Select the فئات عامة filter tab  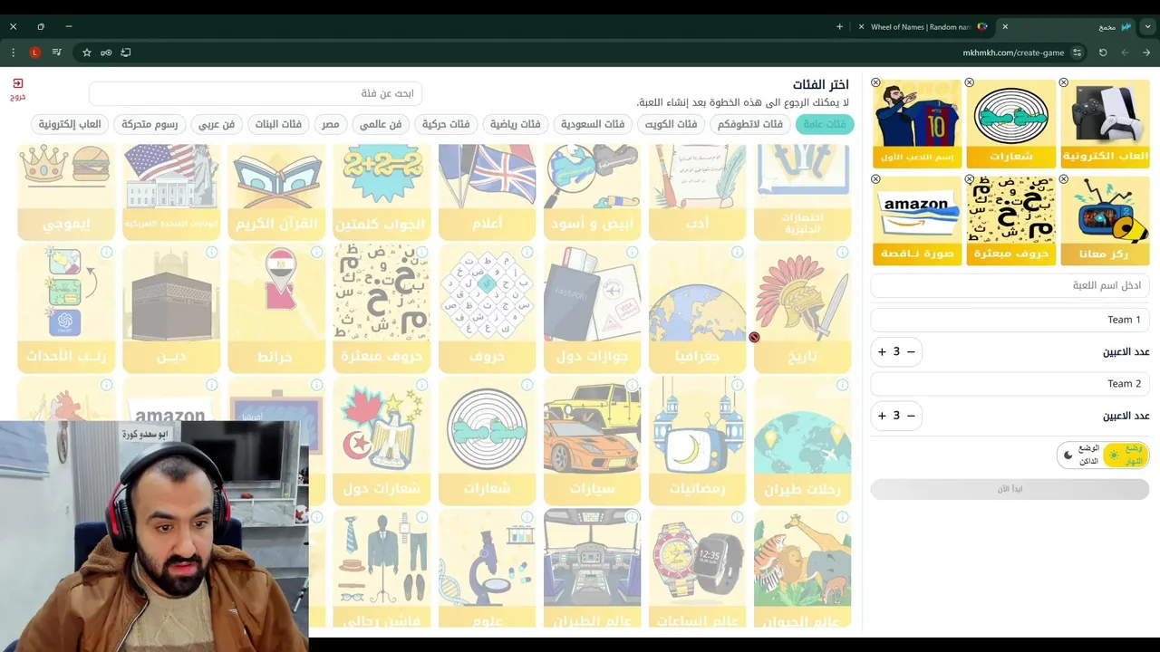825,124
